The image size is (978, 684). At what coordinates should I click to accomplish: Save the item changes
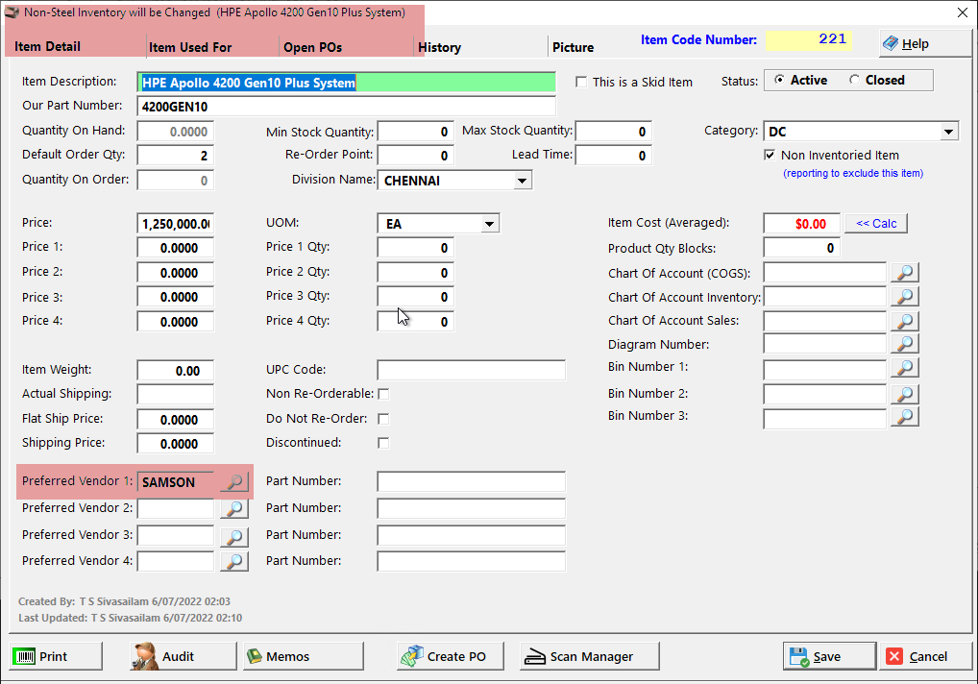tap(829, 656)
